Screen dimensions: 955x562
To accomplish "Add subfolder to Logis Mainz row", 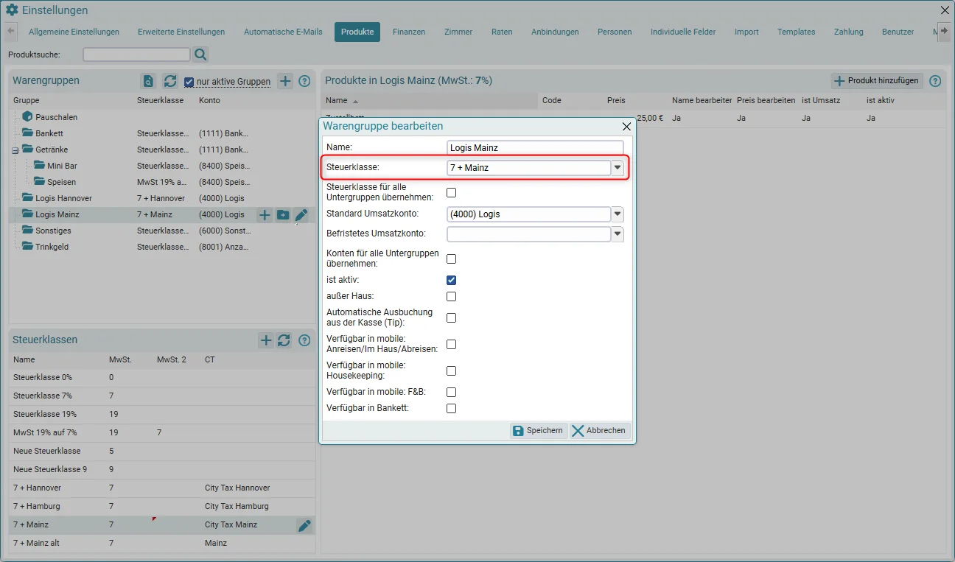I will coord(283,215).
